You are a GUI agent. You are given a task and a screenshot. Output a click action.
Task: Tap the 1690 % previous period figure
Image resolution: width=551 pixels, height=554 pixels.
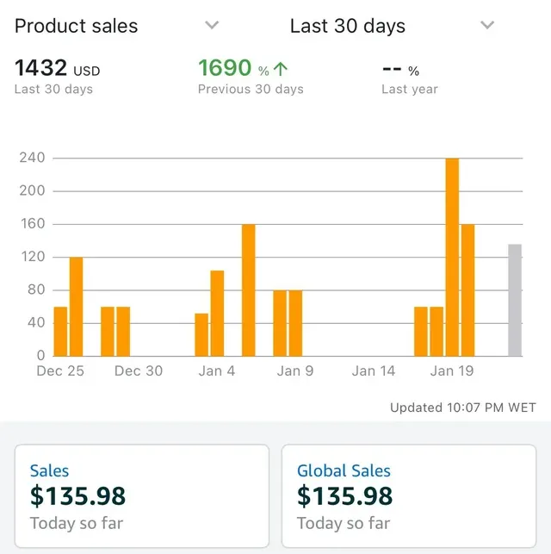(x=232, y=68)
